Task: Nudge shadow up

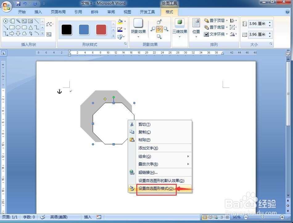Action: (159, 22)
